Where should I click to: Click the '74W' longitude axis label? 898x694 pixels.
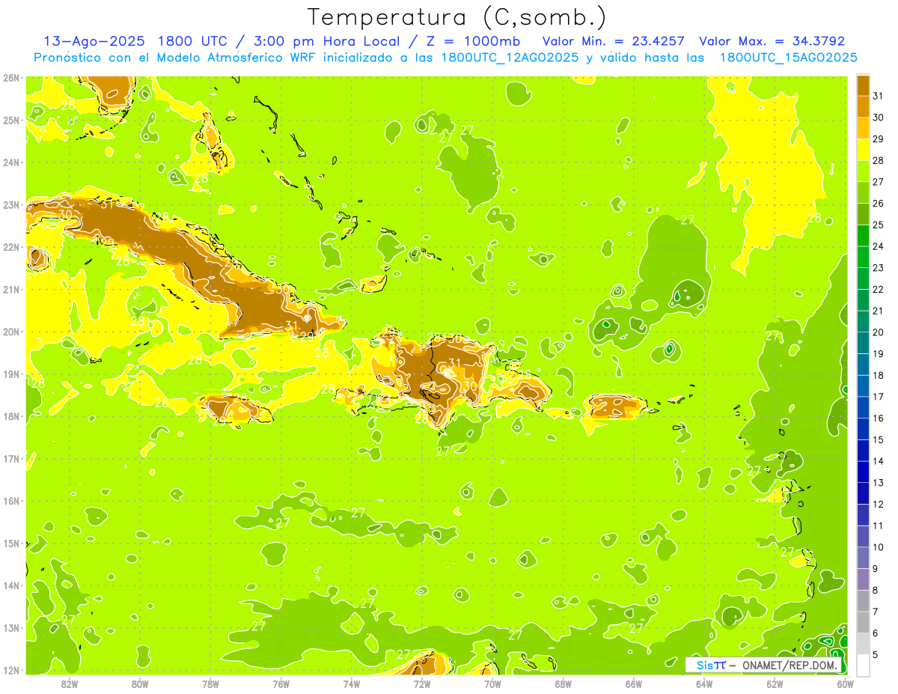tap(351, 684)
